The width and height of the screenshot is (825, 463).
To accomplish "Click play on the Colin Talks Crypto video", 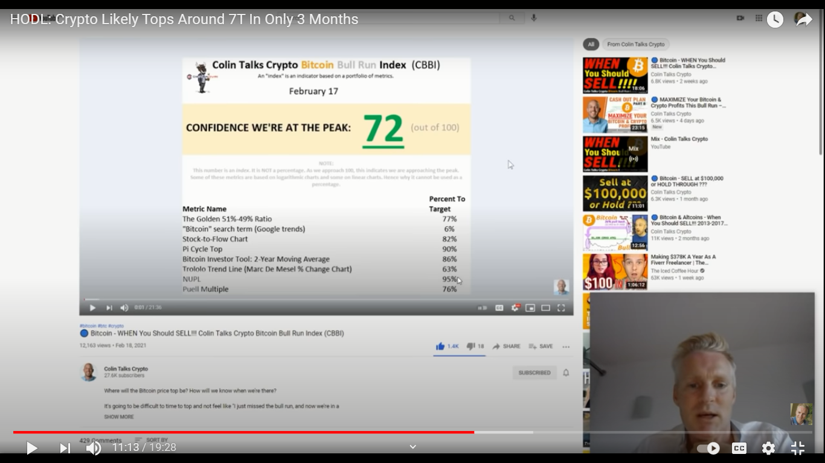I will pyautogui.click(x=92, y=307).
